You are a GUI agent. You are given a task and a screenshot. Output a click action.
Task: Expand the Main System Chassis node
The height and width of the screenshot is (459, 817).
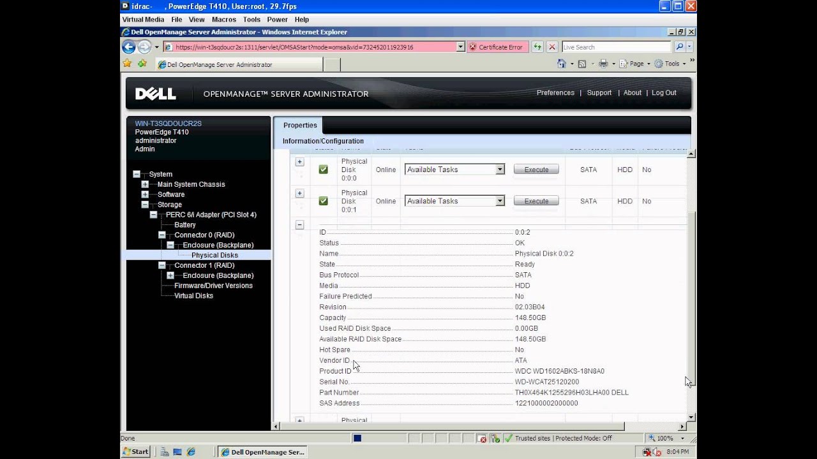(x=145, y=184)
